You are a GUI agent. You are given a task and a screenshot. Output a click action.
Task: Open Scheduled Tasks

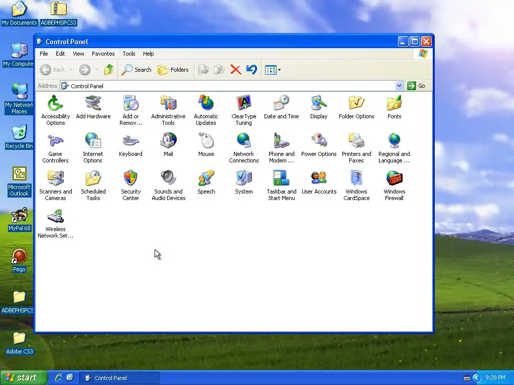(93, 185)
